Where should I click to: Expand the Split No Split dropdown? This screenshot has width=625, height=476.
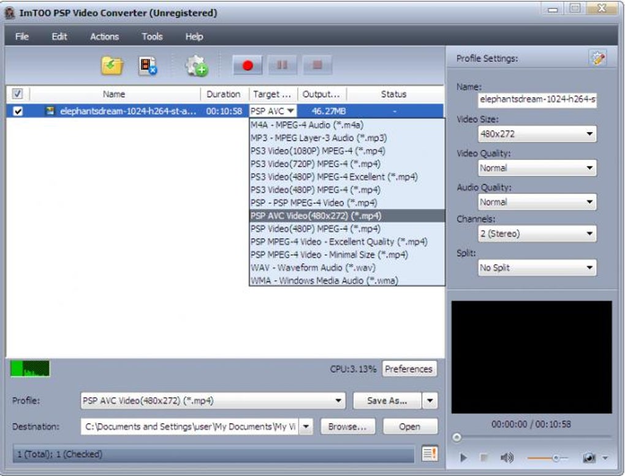pos(537,268)
